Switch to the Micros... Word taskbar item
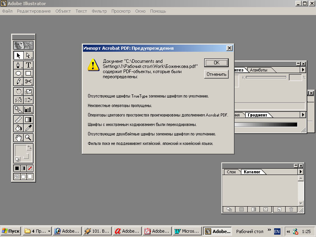 coord(187,231)
